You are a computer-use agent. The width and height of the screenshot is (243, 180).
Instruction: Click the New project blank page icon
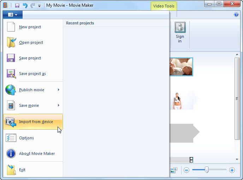tap(11, 27)
